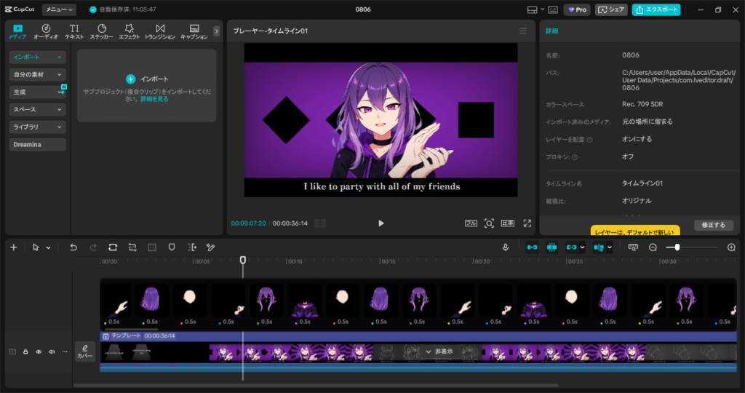Switch to the ステッカー (Sticker) tab
Viewport: 745px width, 393px height.
(102, 31)
